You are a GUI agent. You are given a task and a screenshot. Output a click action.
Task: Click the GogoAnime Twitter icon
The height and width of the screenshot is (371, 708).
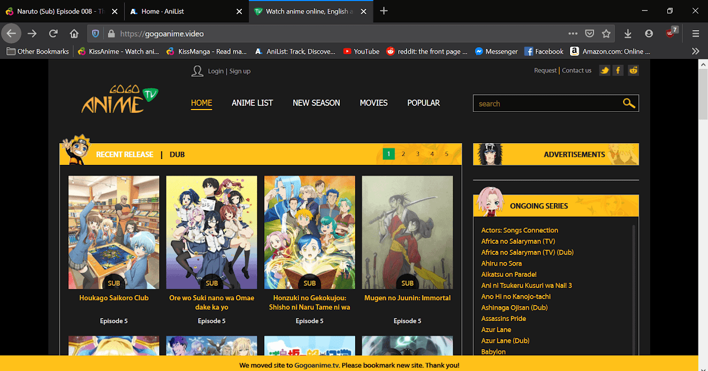[x=605, y=70]
